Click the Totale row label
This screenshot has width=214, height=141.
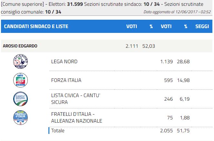[58, 131]
